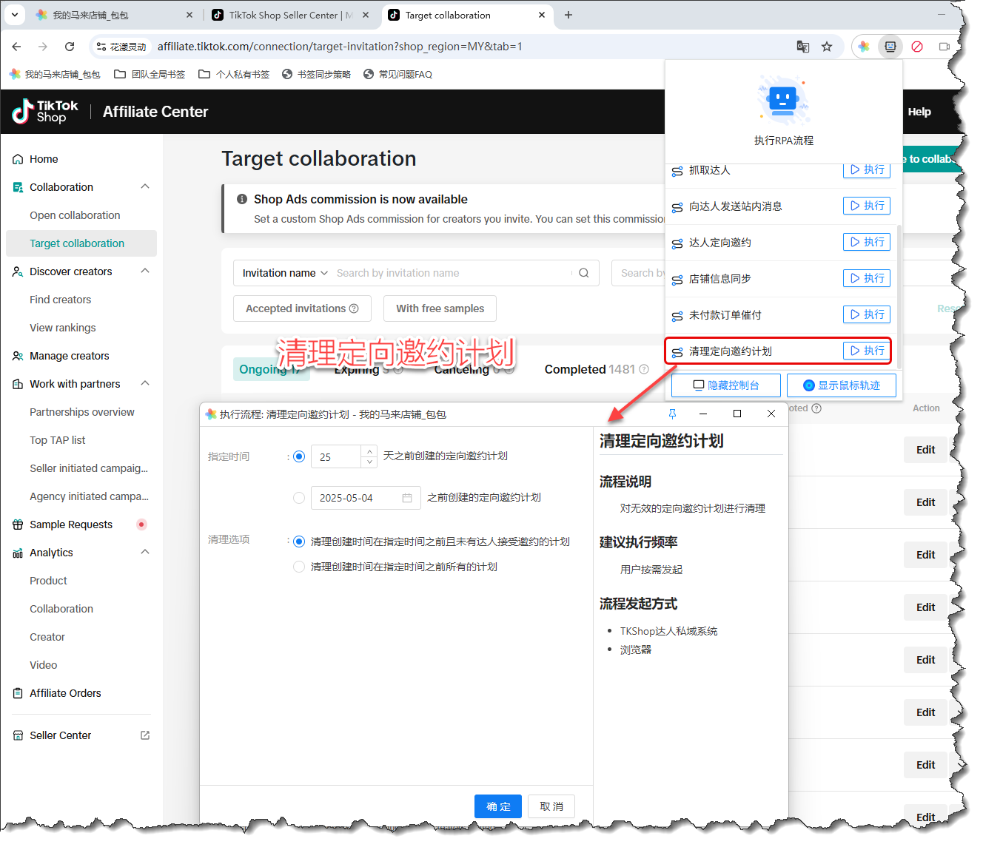This screenshot has height=850, width=983.
Task: Bookmark this page with the star icon
Action: (827, 47)
